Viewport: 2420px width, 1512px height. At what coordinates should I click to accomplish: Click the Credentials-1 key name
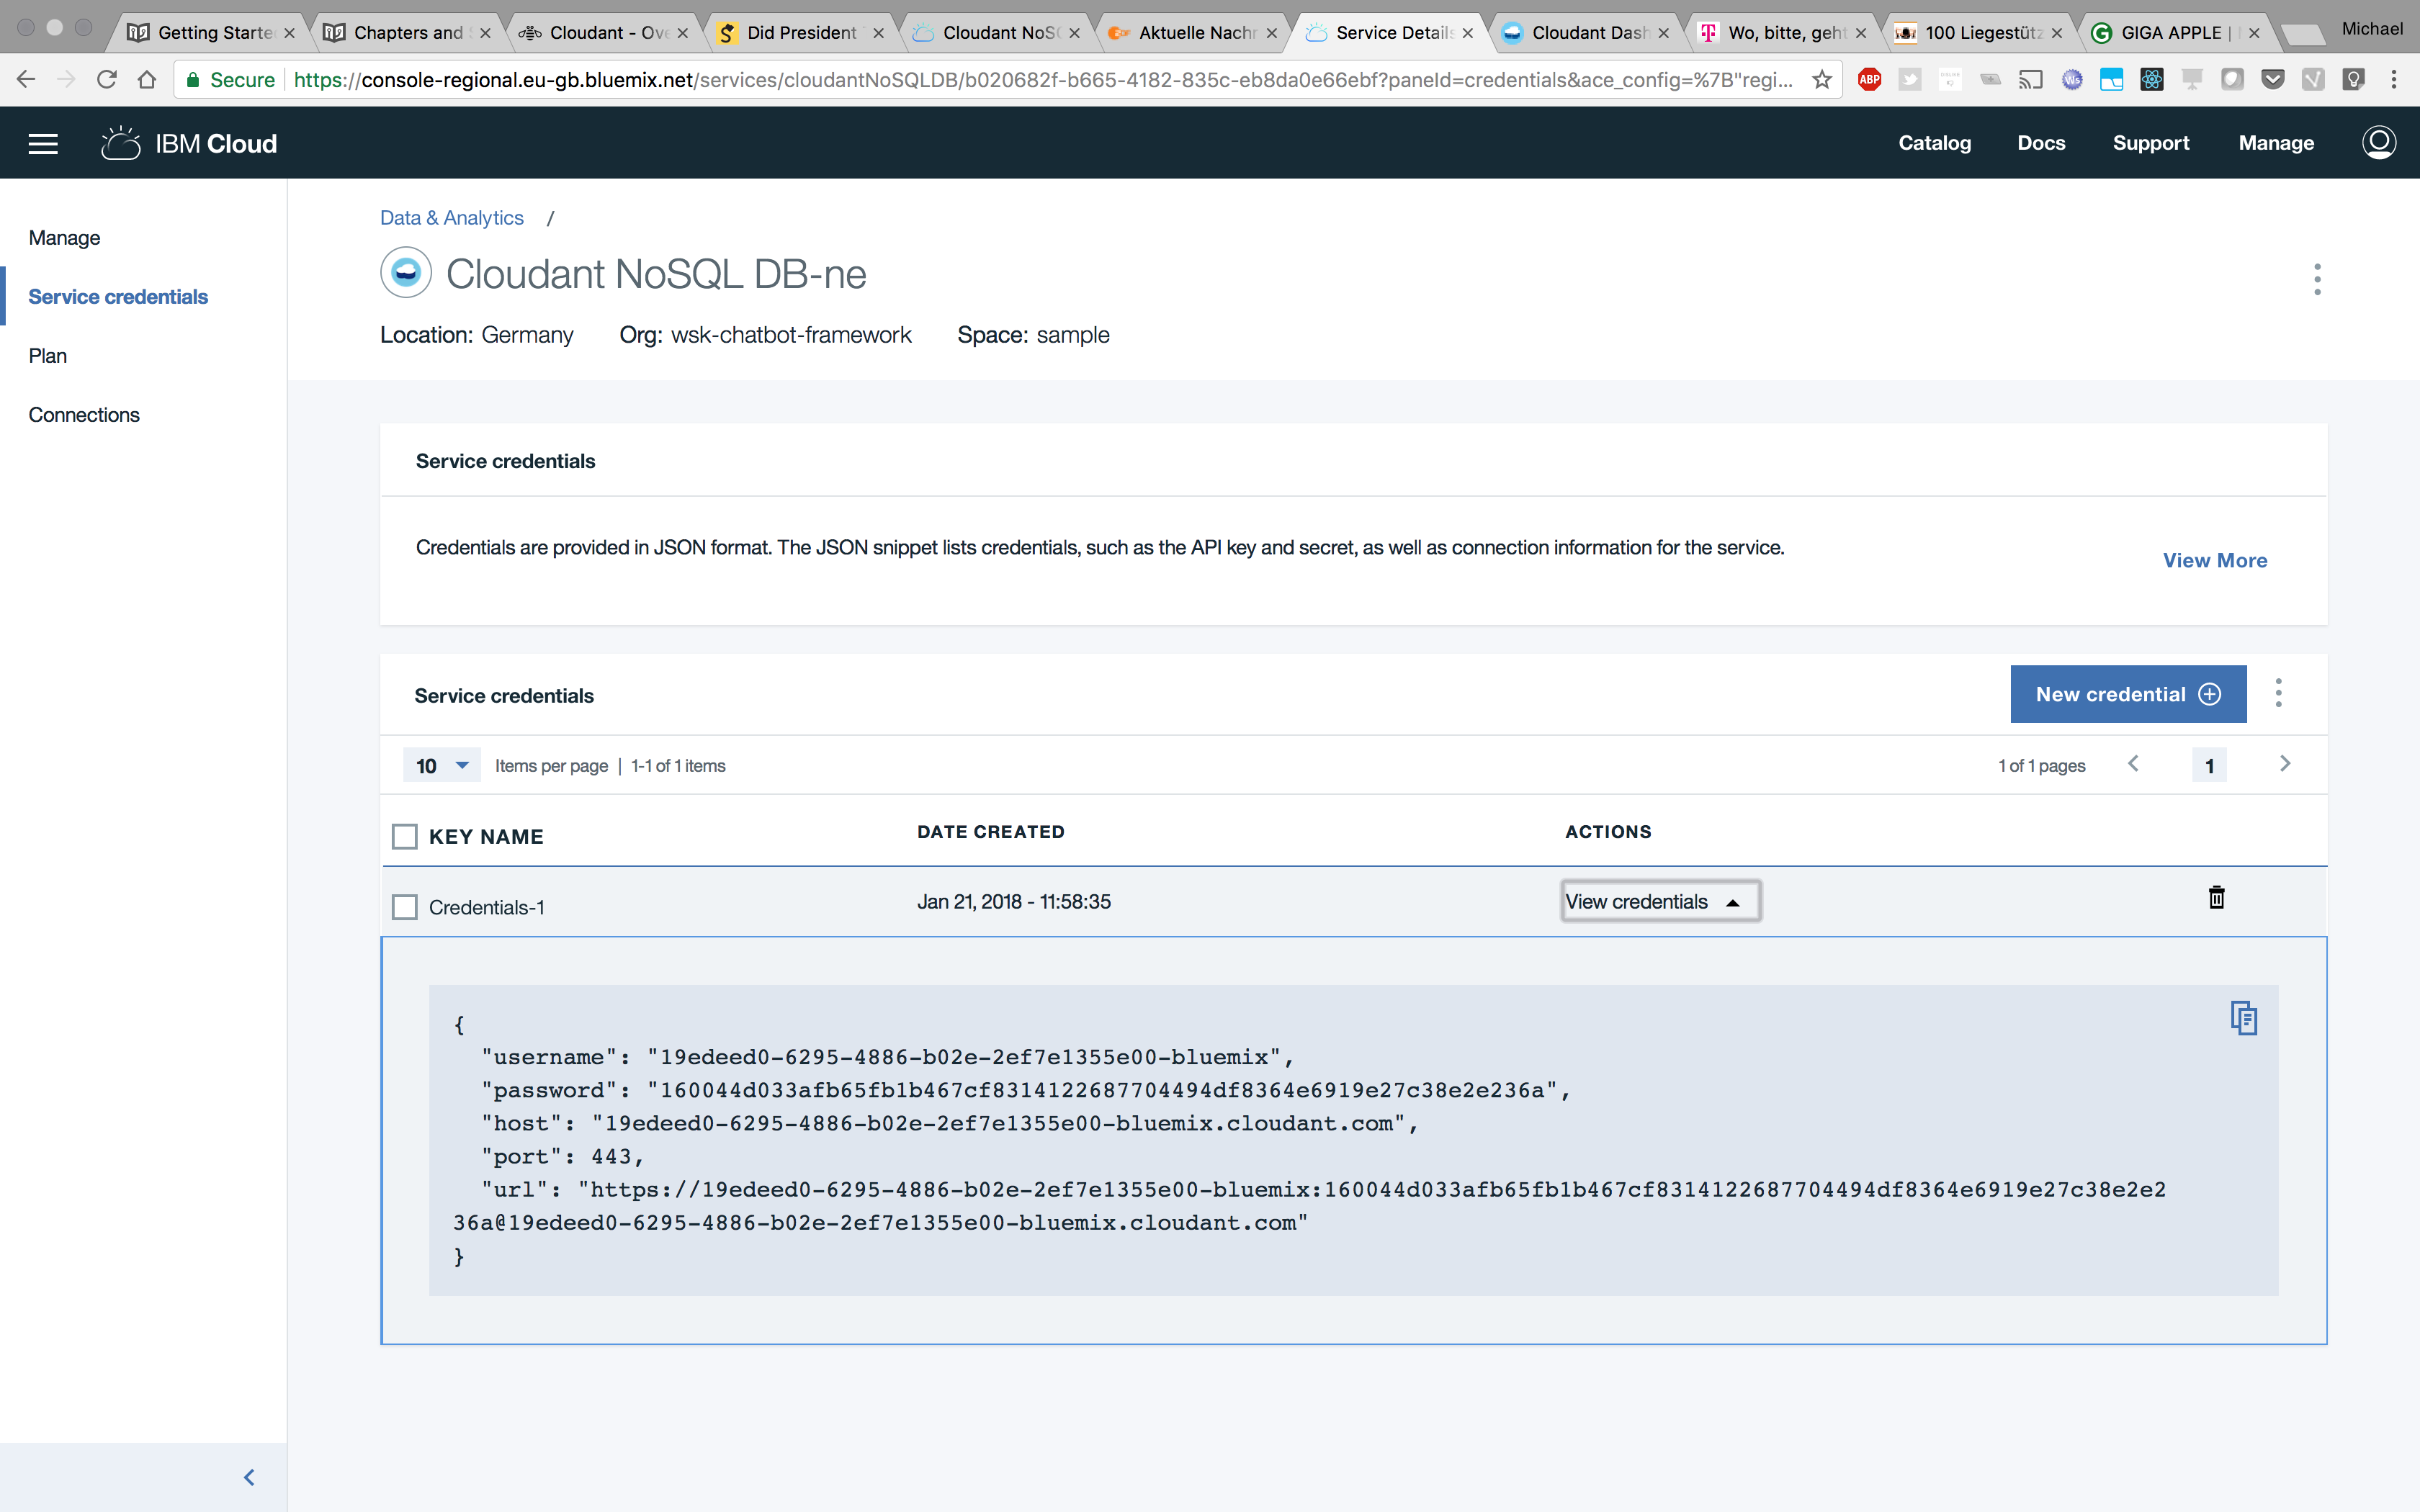click(x=486, y=908)
